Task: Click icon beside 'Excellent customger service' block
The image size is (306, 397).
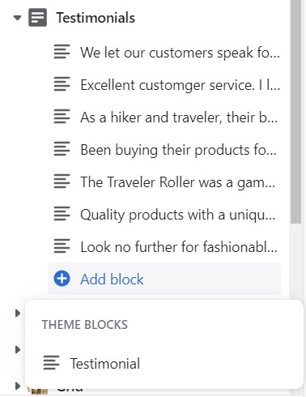Action: tap(62, 84)
